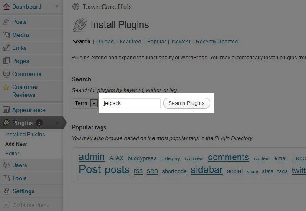Click the Customer Reviews star icon
Image resolution: width=306 pixels, height=211 pixels.
pos(6,87)
